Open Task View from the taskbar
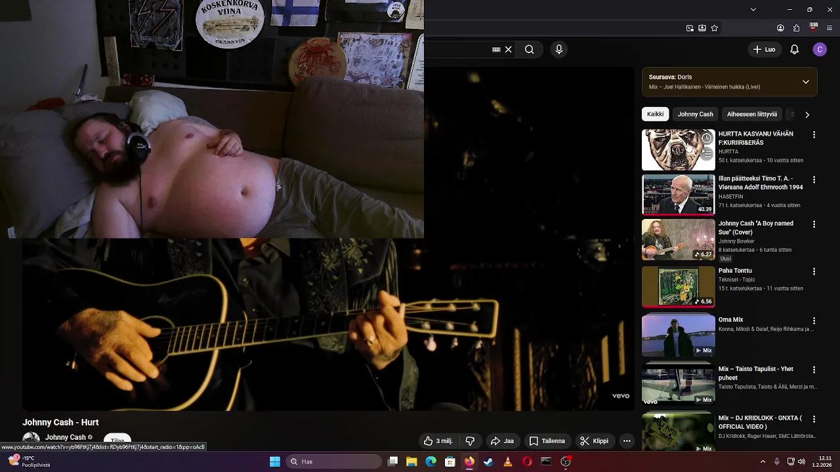The width and height of the screenshot is (840, 472). [392, 462]
